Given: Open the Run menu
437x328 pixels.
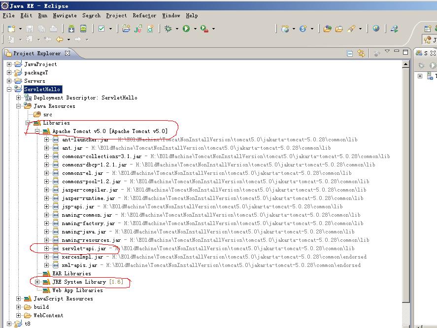Looking at the screenshot, I should (x=43, y=16).
